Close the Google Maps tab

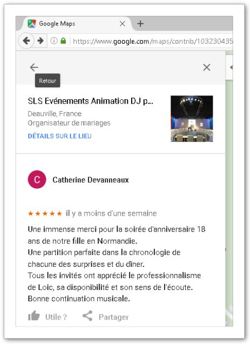point(123,24)
